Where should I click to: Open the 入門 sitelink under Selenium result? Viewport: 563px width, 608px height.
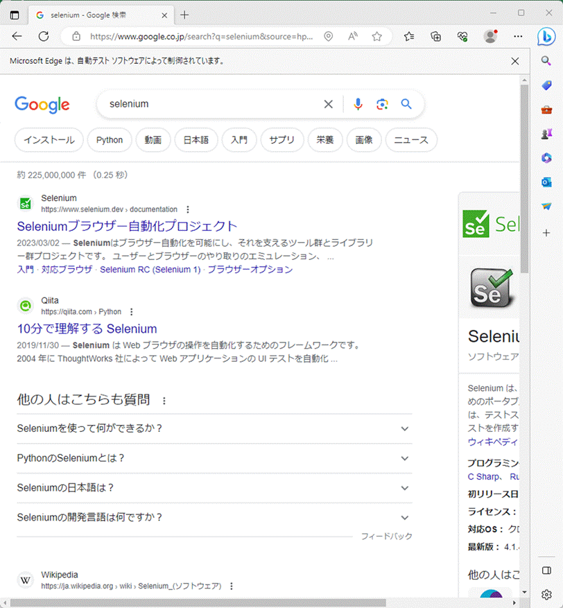[25, 270]
